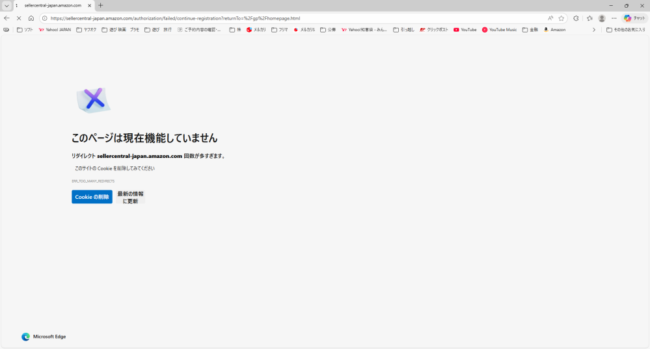Go back with the browser back arrow

click(7, 18)
